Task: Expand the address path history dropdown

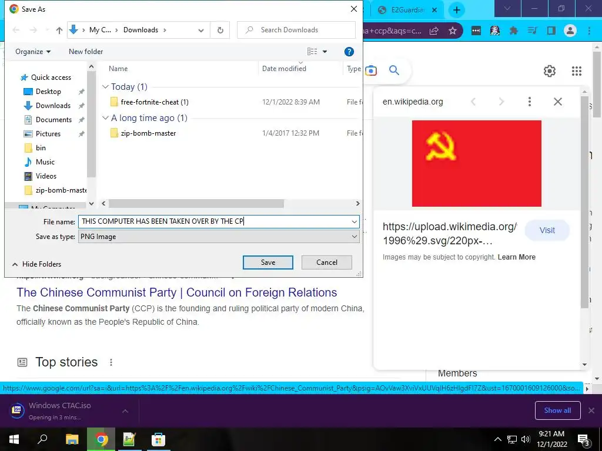Action: tap(201, 31)
